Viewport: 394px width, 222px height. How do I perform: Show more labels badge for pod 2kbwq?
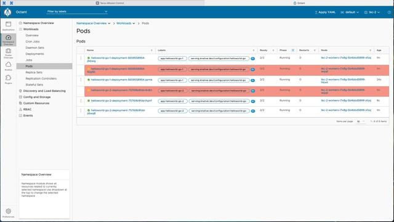[x=253, y=59]
